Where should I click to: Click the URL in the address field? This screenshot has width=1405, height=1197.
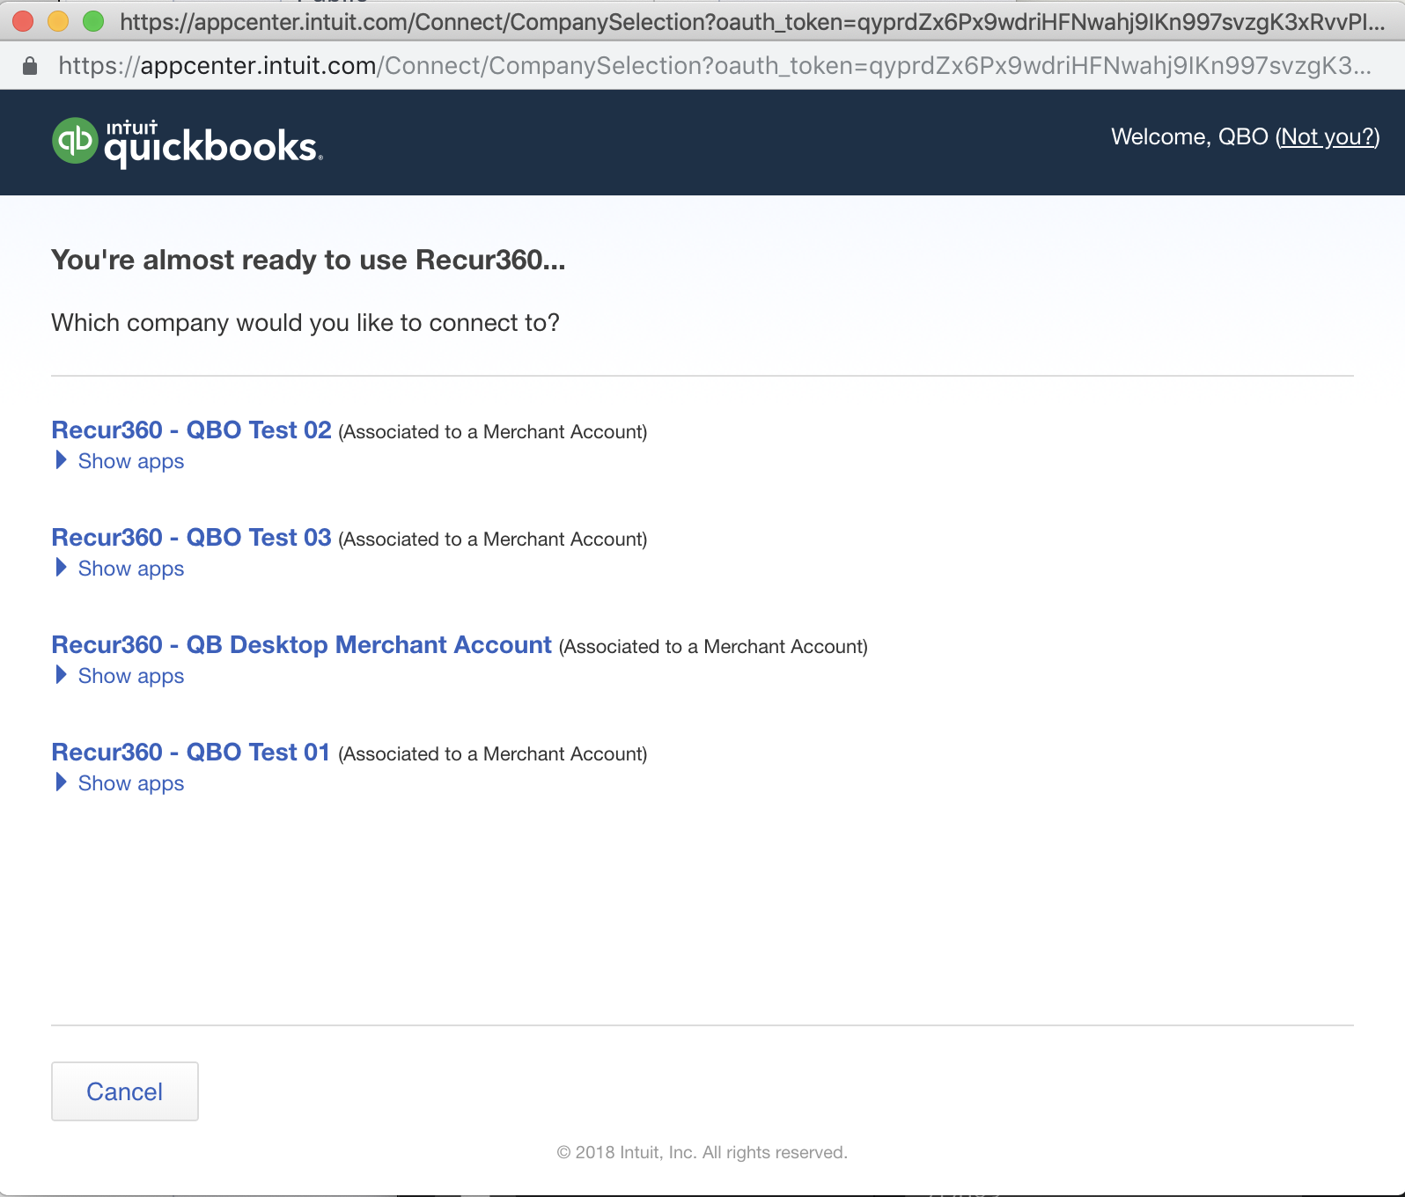(714, 66)
